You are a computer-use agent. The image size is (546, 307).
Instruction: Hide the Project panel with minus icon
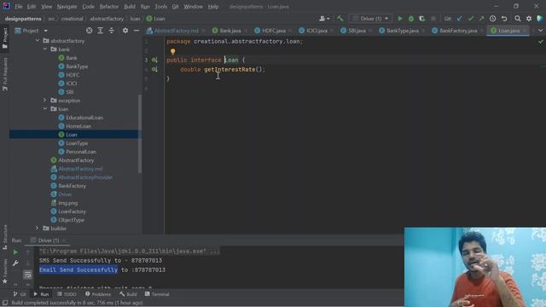tap(136, 31)
